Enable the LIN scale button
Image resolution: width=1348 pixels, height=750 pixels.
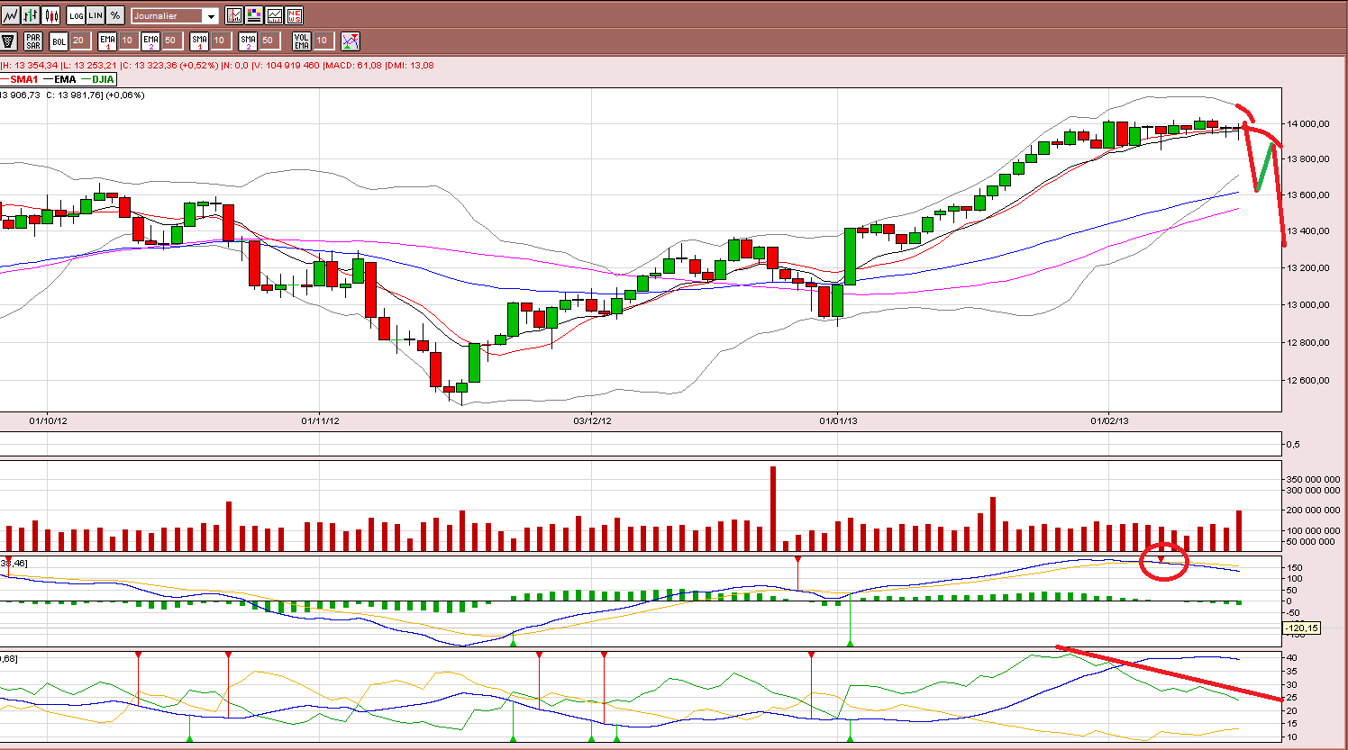point(96,15)
